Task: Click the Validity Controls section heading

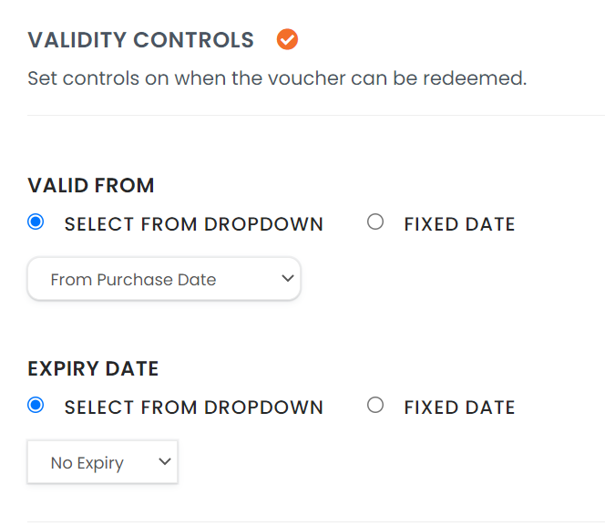Action: 140,40
